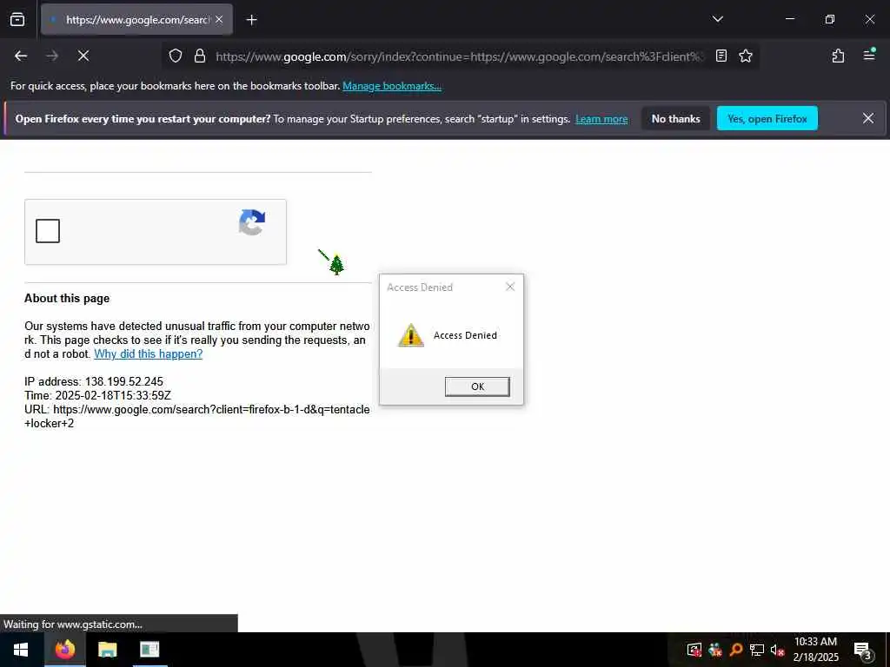Click the About this page heading
The width and height of the screenshot is (890, 667).
pyautogui.click(x=67, y=299)
